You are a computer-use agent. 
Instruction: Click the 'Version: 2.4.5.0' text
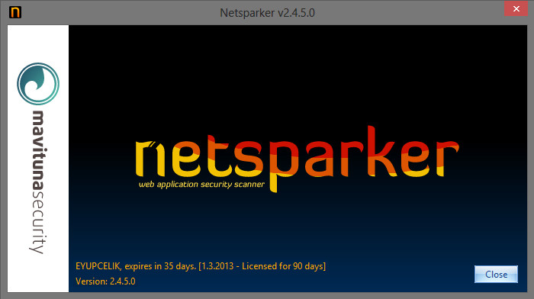click(x=105, y=281)
